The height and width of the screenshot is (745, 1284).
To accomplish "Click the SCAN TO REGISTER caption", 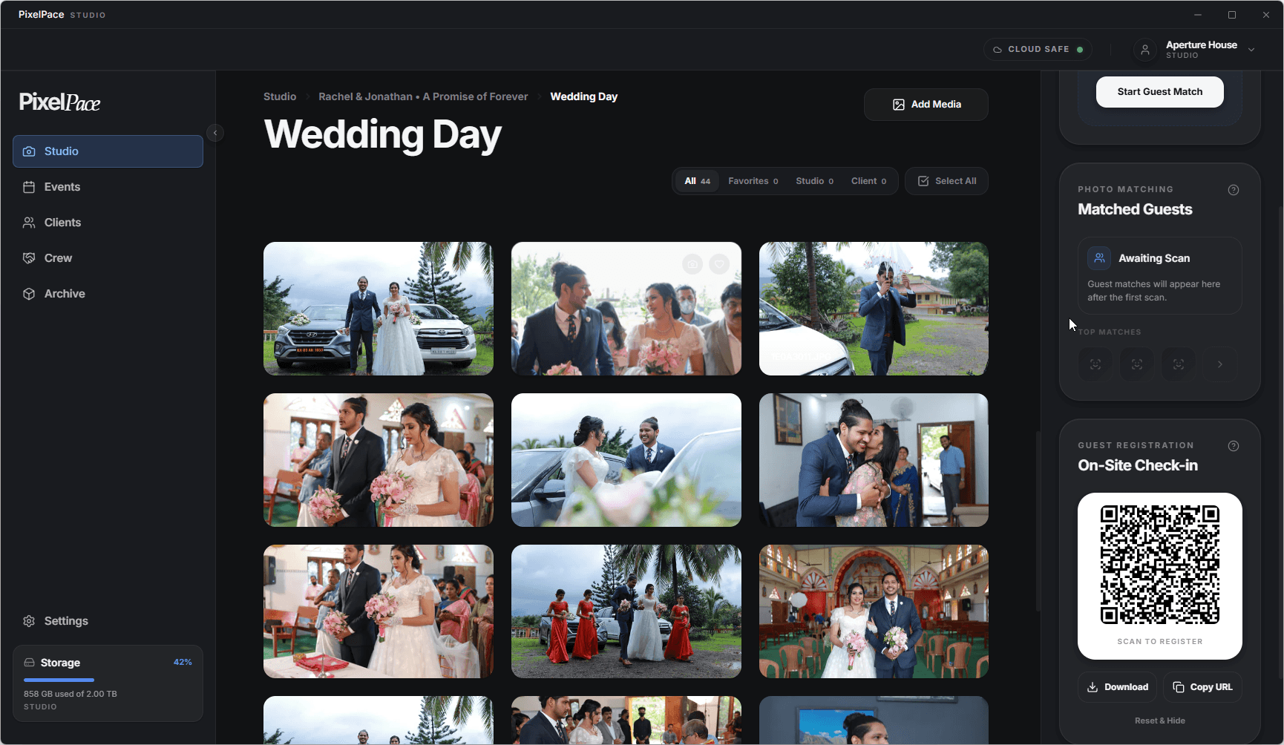I will [x=1160, y=642].
